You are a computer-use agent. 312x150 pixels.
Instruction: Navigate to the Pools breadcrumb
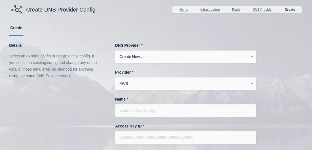[236, 10]
